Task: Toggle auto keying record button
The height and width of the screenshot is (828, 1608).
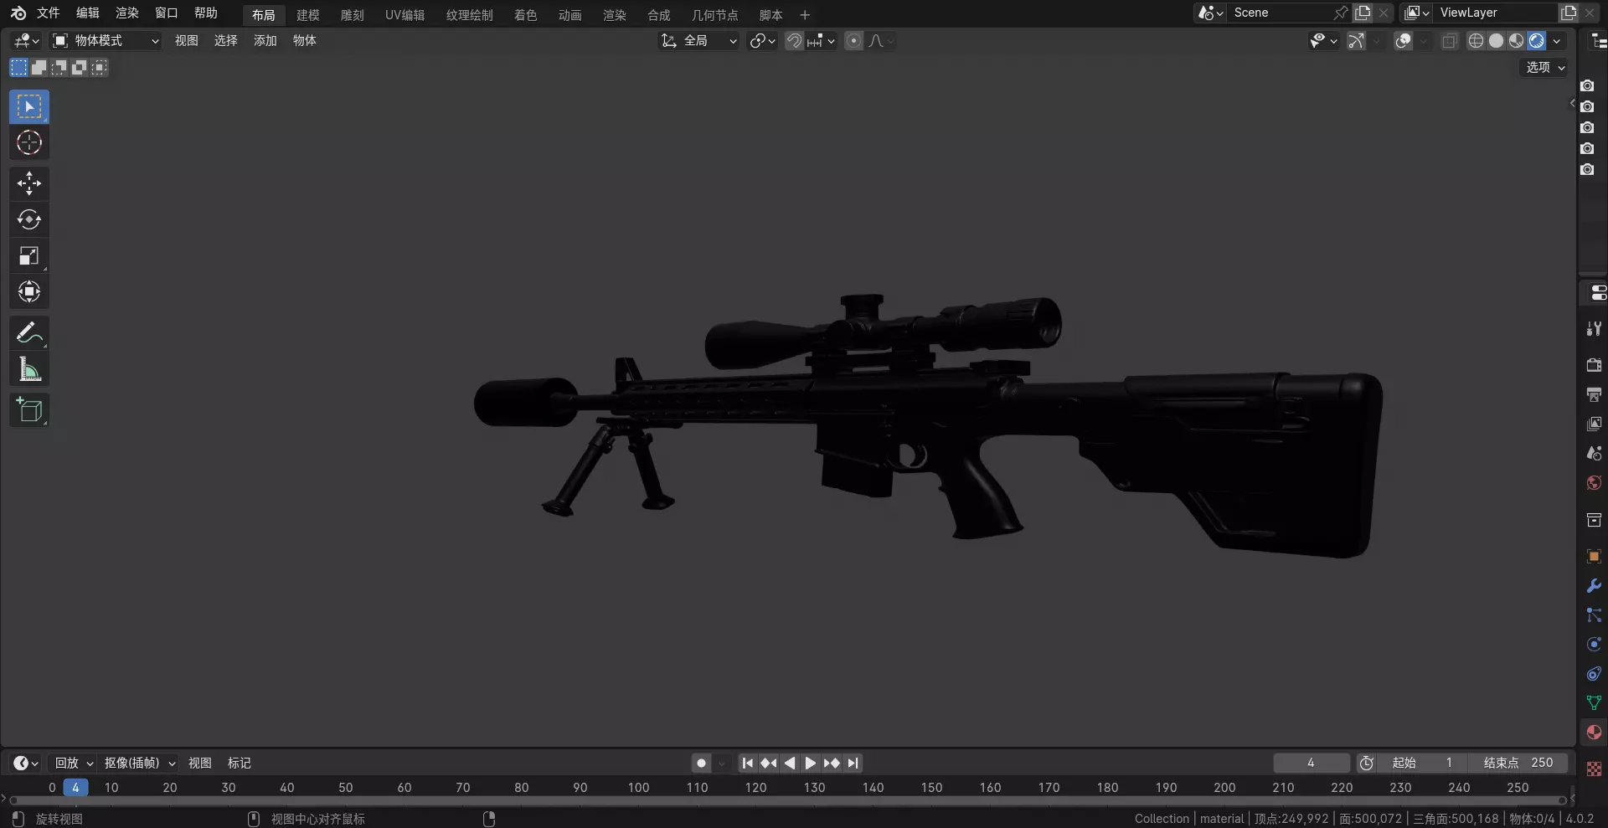Action: [x=702, y=763]
